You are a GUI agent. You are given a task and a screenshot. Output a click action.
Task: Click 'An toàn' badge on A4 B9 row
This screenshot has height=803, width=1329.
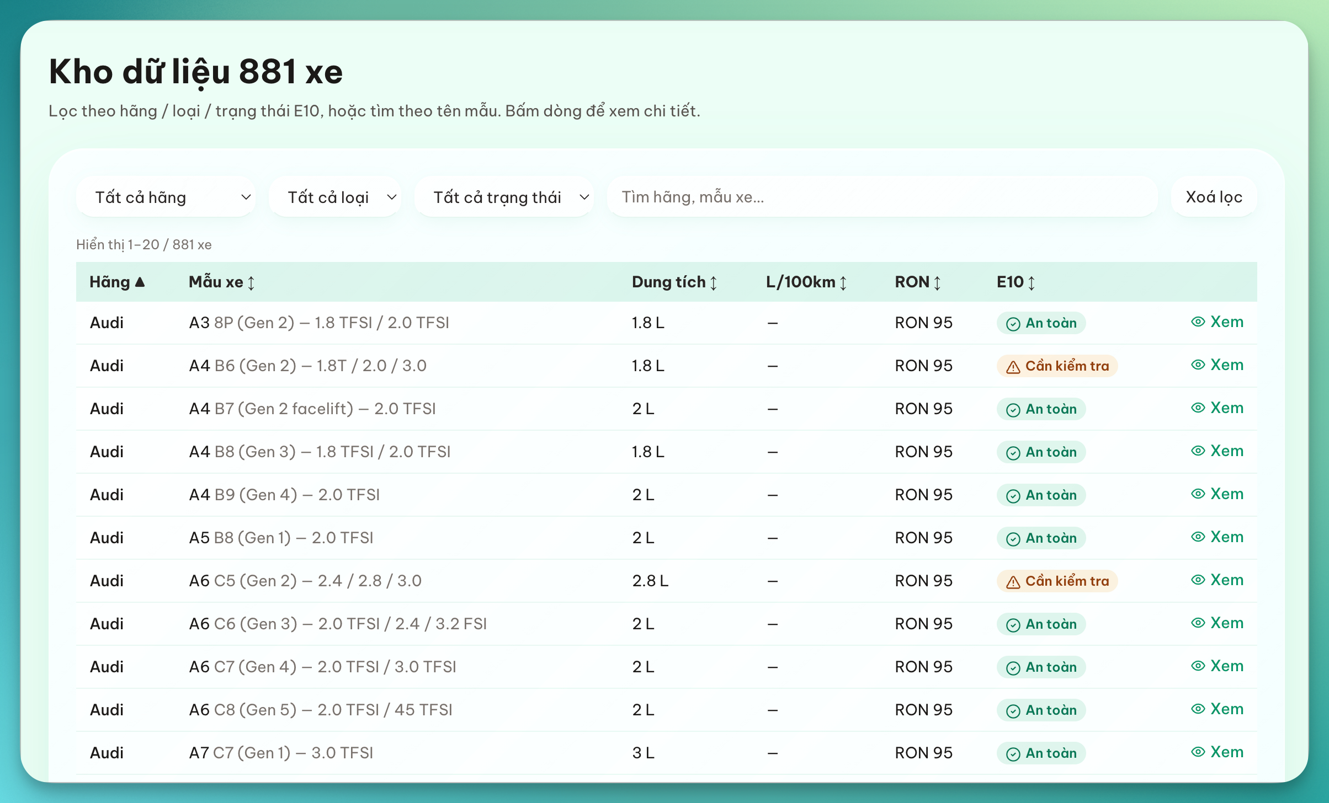(1041, 495)
